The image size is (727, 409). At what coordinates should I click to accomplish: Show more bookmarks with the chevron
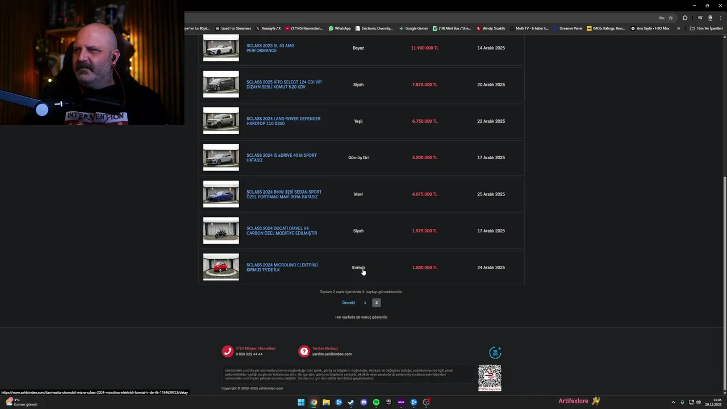(678, 28)
